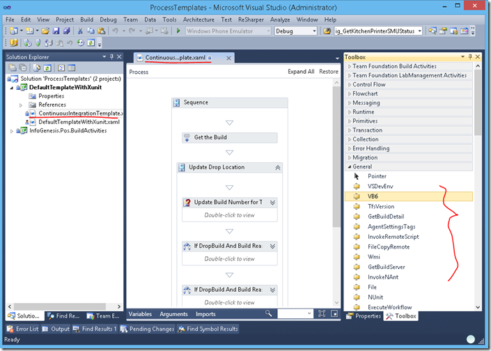Switch to the Team Explorer bottom tab
The width and height of the screenshot is (491, 351).
click(x=102, y=316)
